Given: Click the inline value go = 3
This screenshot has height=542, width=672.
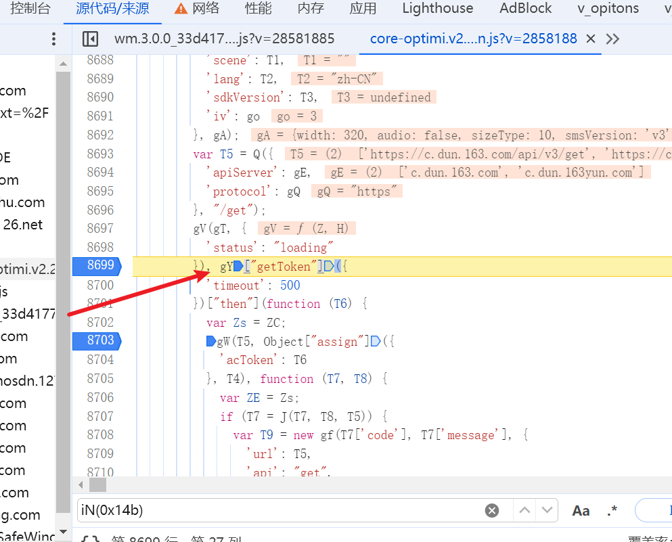Looking at the screenshot, I should click(x=296, y=116).
